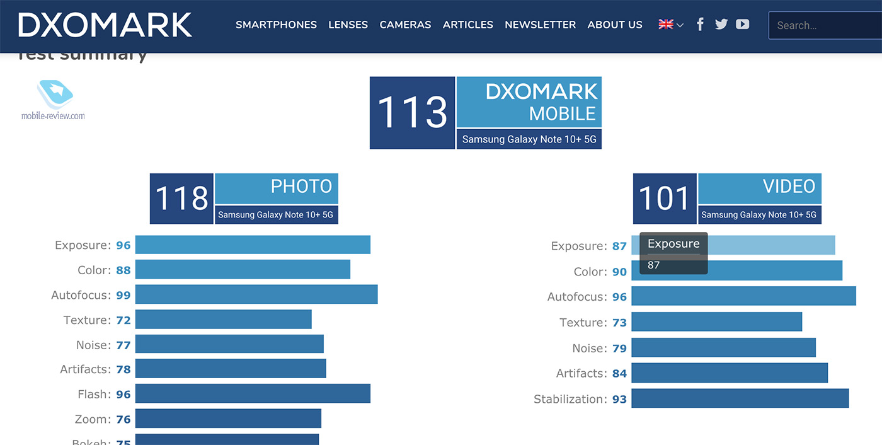
Task: Open DXOMARK Twitter page icon
Action: click(721, 25)
